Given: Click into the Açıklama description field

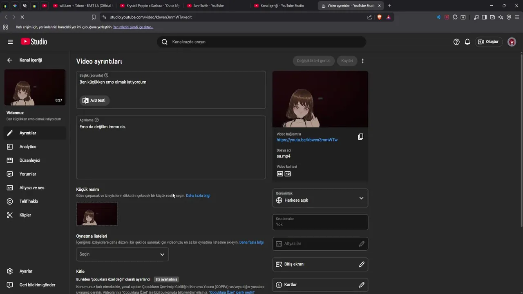Looking at the screenshot, I should 171,147.
